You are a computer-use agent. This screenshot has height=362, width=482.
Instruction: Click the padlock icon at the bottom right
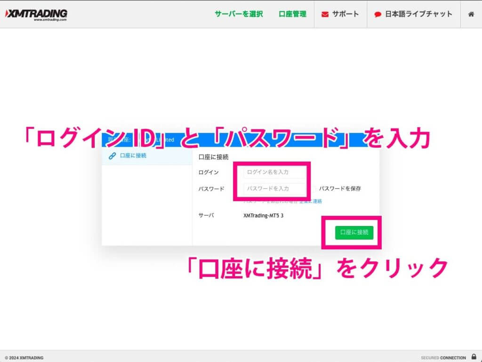pyautogui.click(x=474, y=357)
